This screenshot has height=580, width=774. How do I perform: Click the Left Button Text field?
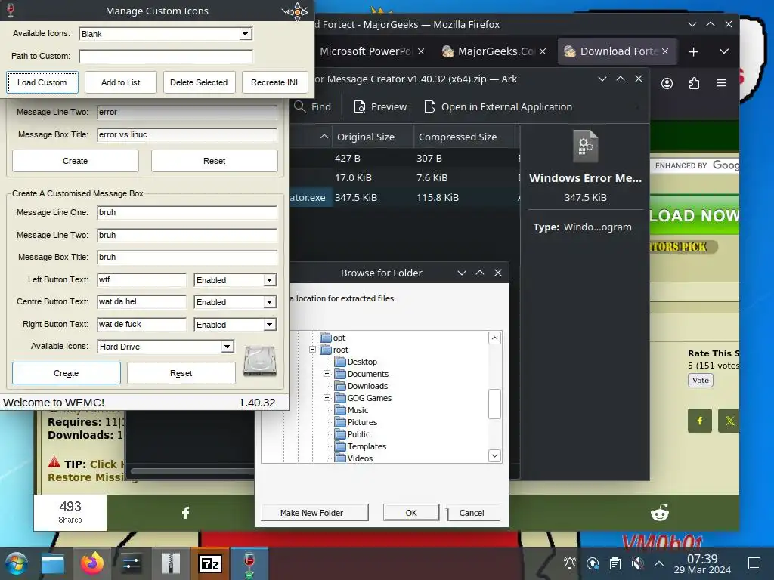click(141, 279)
